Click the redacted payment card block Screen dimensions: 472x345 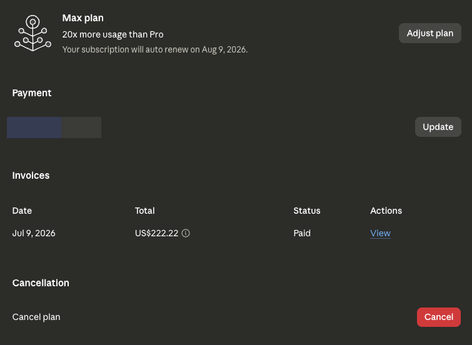click(54, 127)
